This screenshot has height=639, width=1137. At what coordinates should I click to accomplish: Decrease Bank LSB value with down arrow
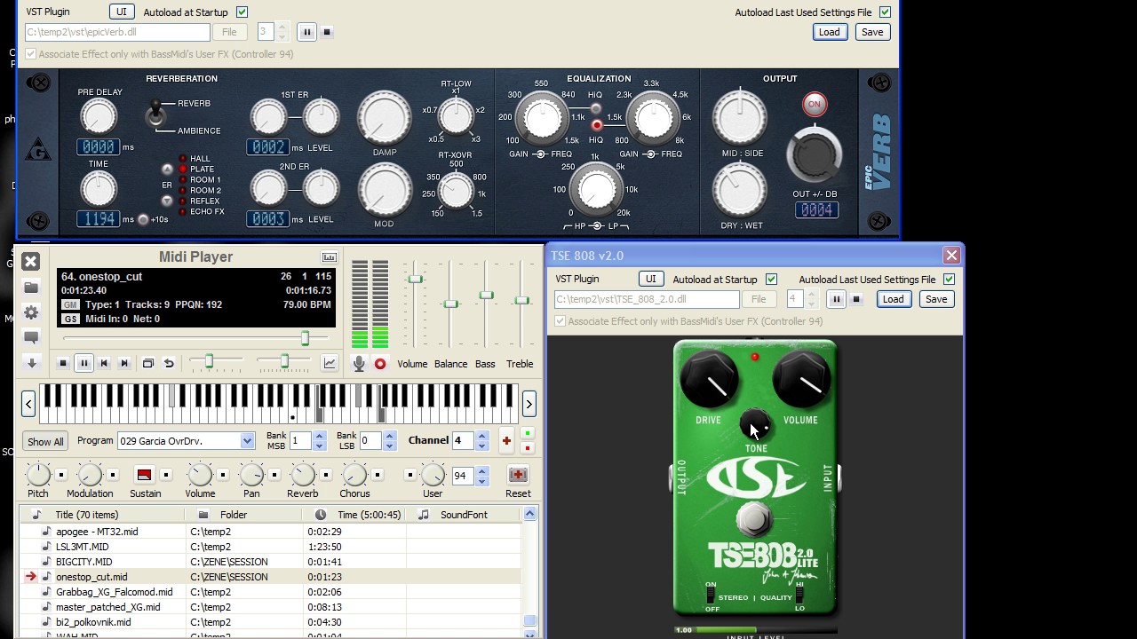tap(389, 445)
